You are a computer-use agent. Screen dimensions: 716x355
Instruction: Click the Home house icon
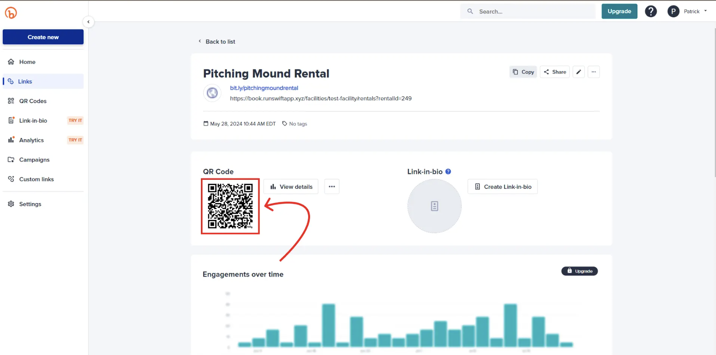coord(11,62)
